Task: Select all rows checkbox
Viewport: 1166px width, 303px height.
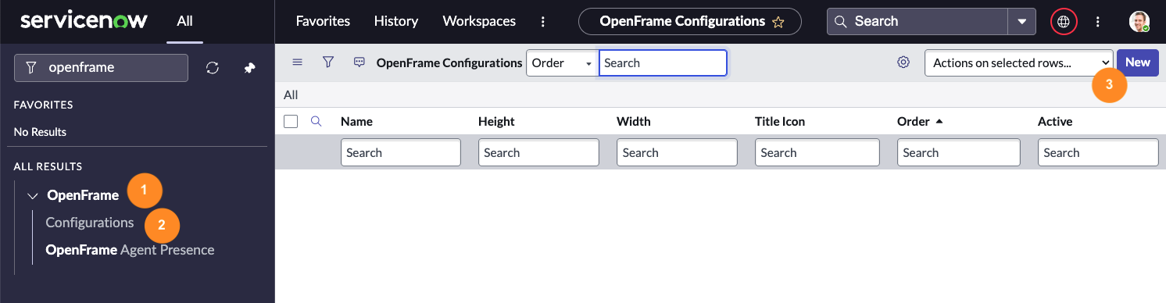Action: click(x=291, y=121)
